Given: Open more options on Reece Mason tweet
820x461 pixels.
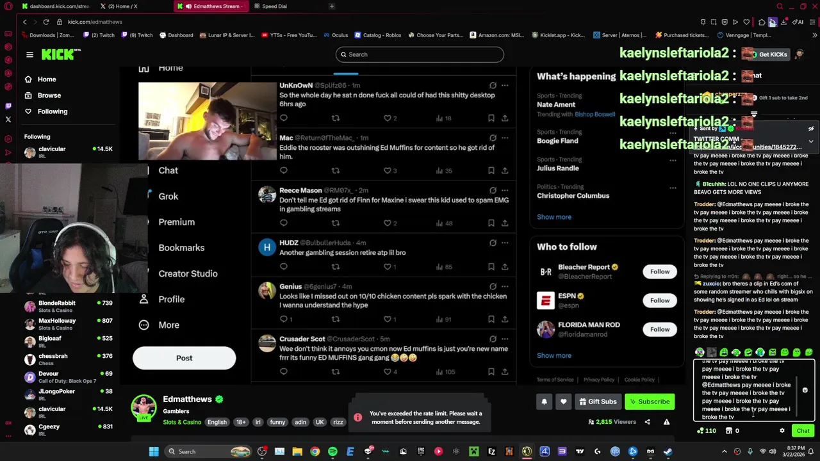Looking at the screenshot, I should pyautogui.click(x=505, y=190).
